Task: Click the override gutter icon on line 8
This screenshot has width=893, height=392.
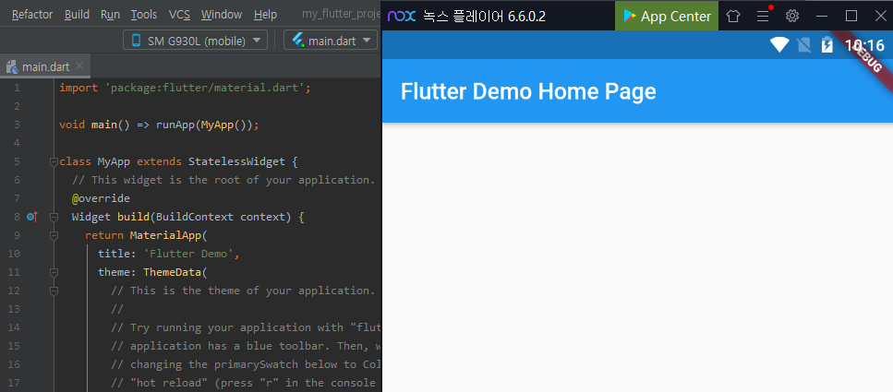Action: [x=32, y=216]
